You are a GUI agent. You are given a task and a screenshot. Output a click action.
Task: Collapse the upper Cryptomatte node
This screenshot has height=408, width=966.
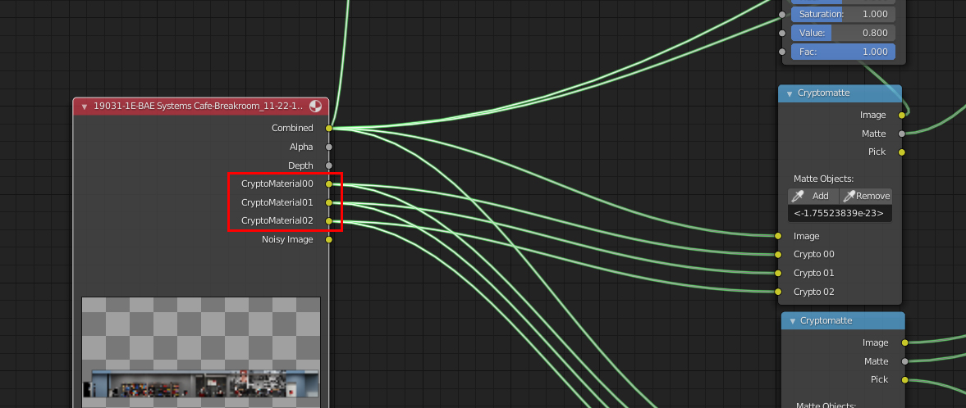pos(790,93)
